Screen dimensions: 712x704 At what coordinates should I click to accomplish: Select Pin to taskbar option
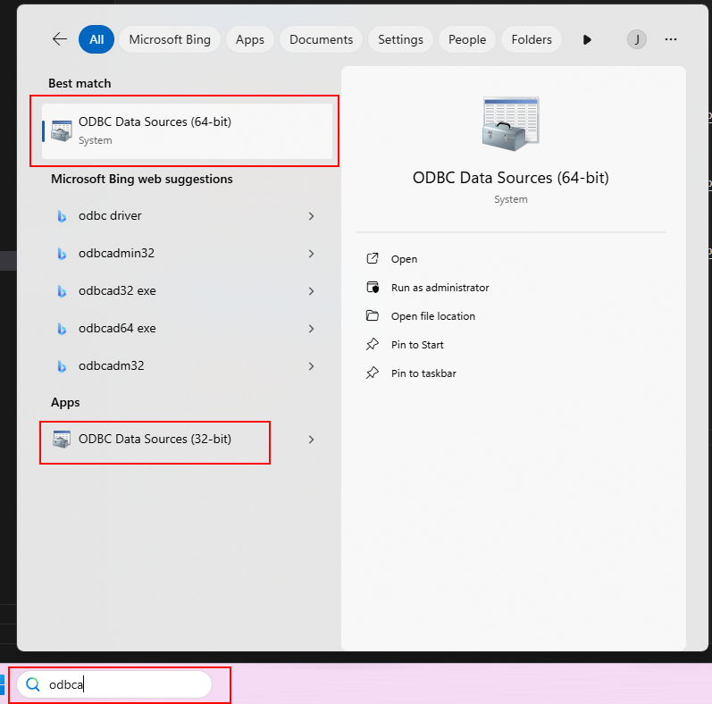coord(423,373)
